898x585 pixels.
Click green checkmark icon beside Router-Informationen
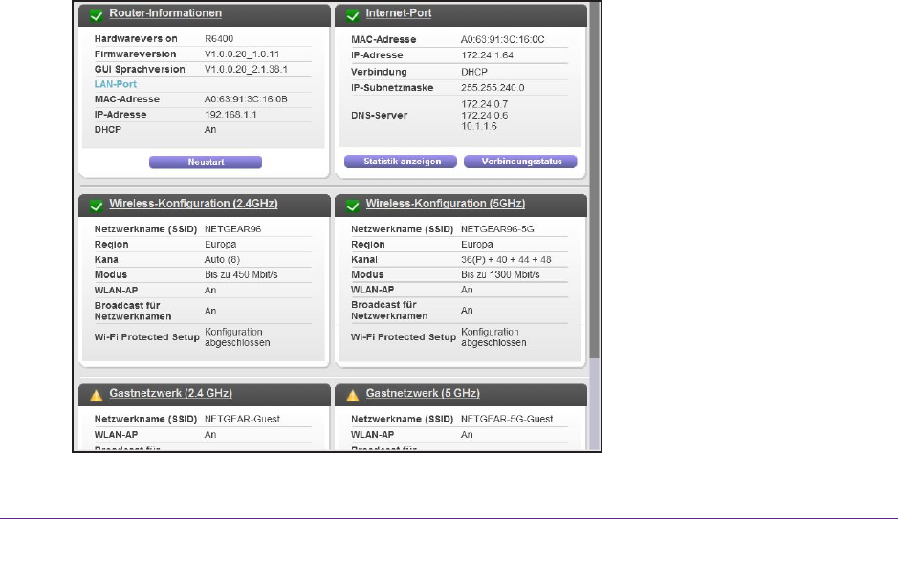[95, 14]
